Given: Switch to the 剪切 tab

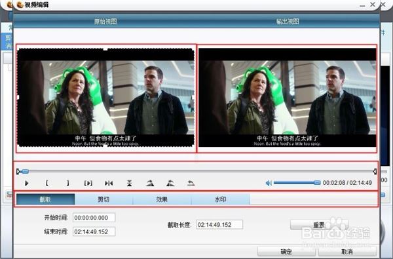Looking at the screenshot, I should pyautogui.click(x=103, y=199).
